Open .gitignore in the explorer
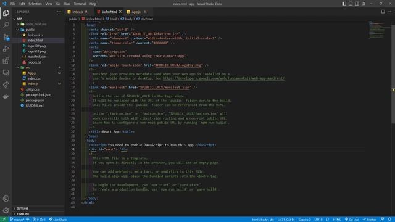395x222 pixels. tap(33, 89)
